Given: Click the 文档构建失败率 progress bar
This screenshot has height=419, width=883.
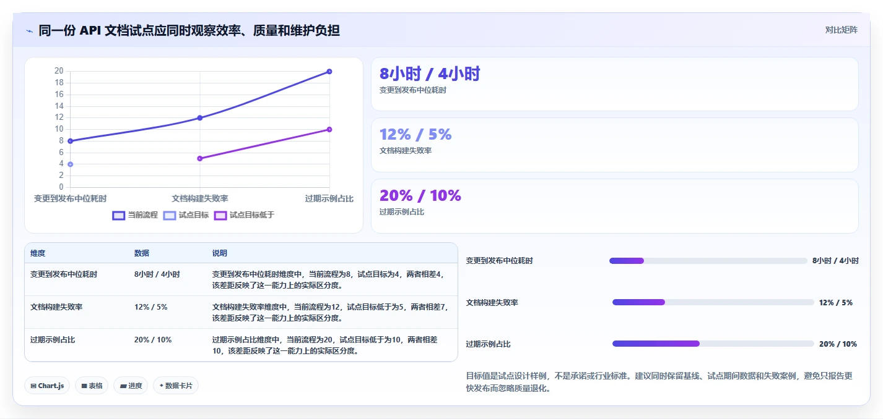Looking at the screenshot, I should tap(713, 302).
